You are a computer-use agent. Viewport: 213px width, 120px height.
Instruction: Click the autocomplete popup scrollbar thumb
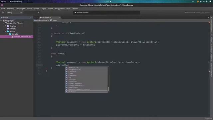pyautogui.click(x=108, y=89)
